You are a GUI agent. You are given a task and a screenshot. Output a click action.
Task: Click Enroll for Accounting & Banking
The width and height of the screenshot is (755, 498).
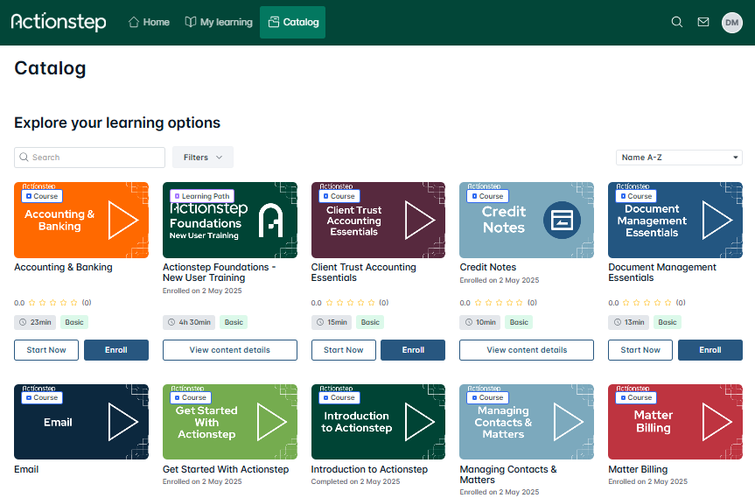tap(116, 350)
